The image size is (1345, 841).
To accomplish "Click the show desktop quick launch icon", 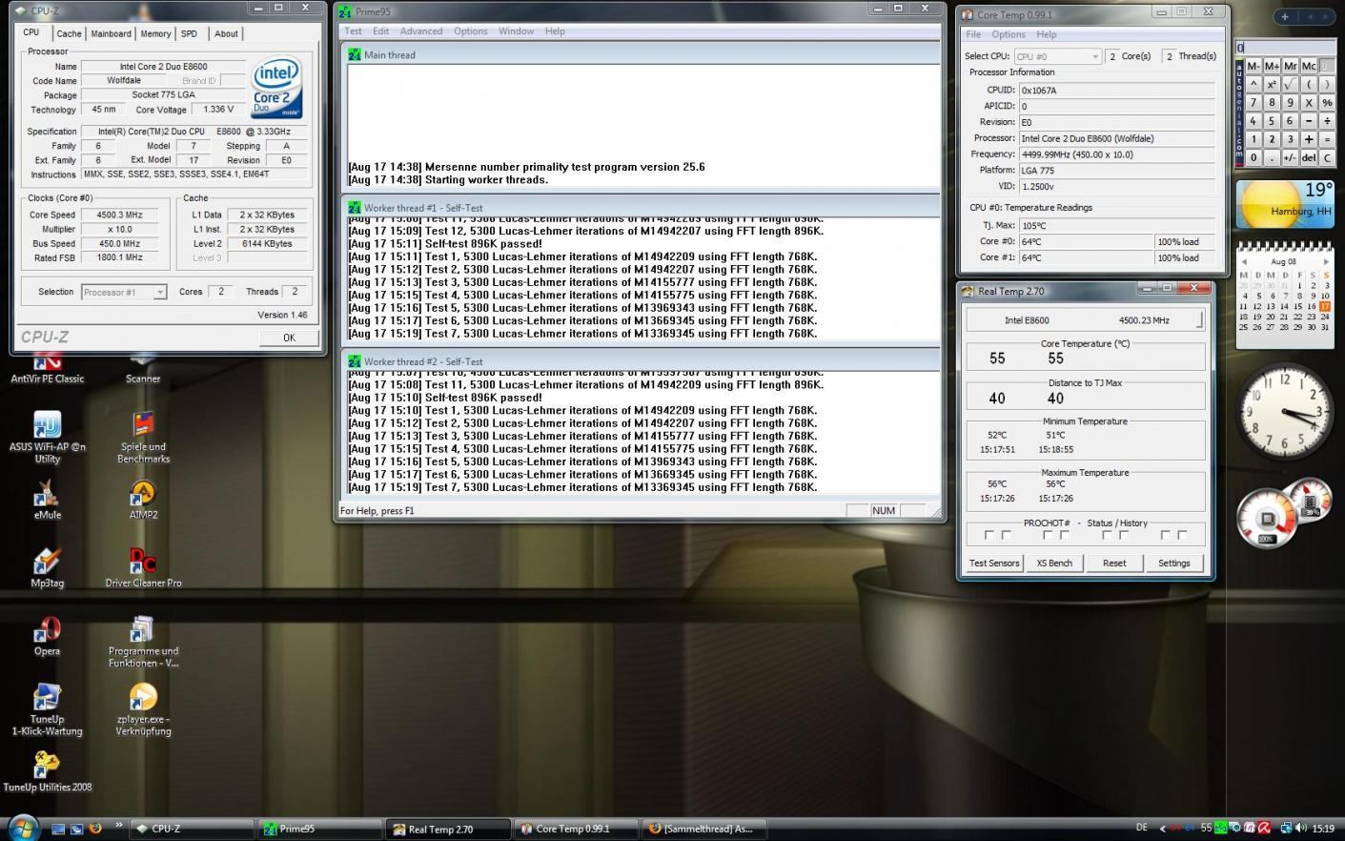I will coord(59,829).
